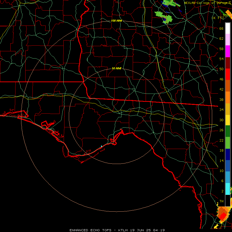The height and width of the screenshot is (232, 232).
Task: Select the navy swatch on the color scale
Action: 228,154
